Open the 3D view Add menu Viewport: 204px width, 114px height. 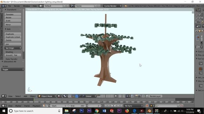(x=25, y=96)
